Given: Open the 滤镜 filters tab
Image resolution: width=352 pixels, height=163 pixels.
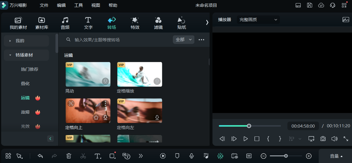Looking at the screenshot, I should click(158, 23).
